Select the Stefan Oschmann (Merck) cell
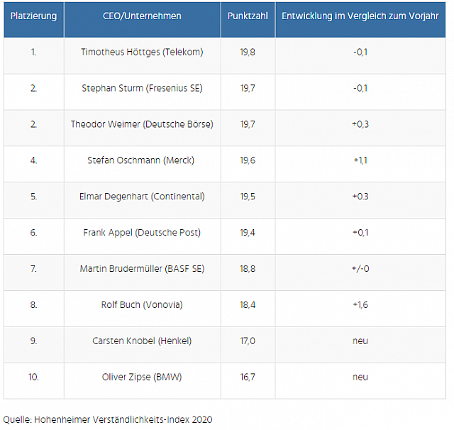 (x=142, y=160)
